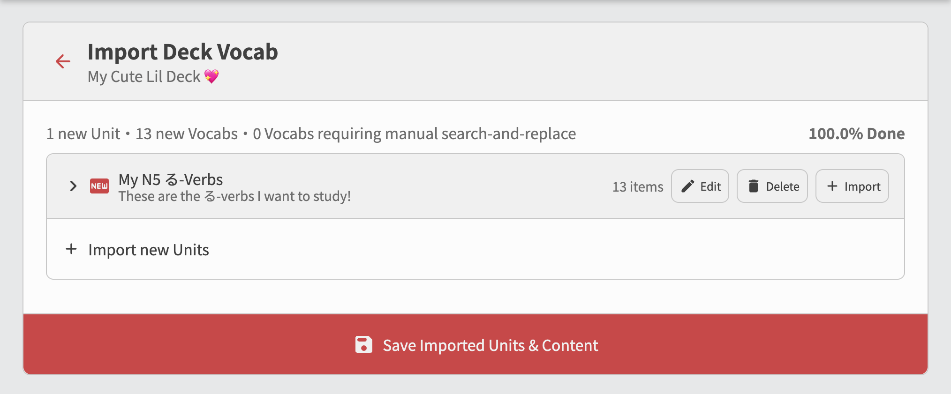This screenshot has width=951, height=394.
Task: Go back using the red arrow
Action: (63, 61)
